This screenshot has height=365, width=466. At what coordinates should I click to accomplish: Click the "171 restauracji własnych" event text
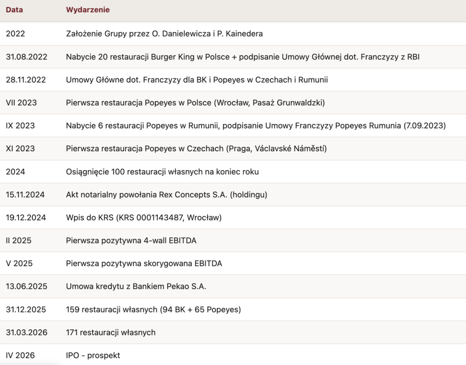tap(111, 332)
